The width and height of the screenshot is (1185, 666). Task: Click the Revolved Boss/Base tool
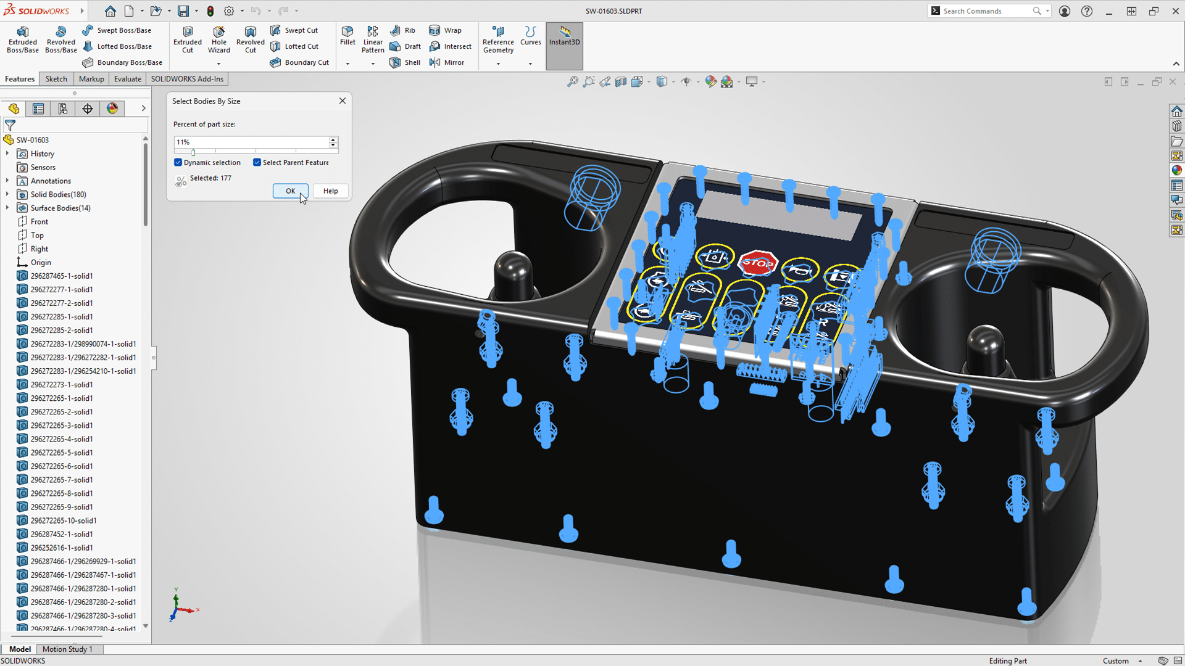(x=60, y=39)
